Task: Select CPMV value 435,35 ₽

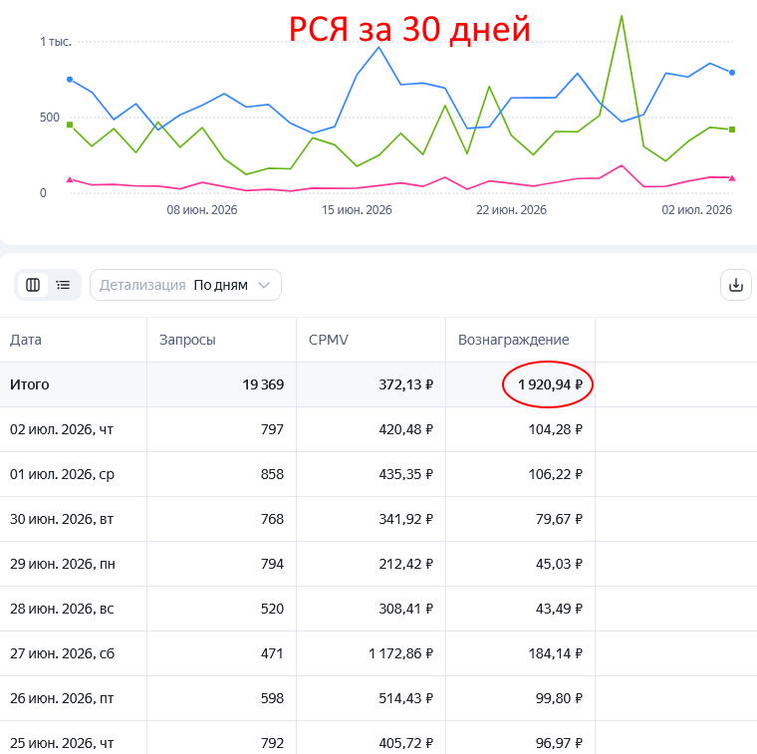Action: pyautogui.click(x=405, y=474)
